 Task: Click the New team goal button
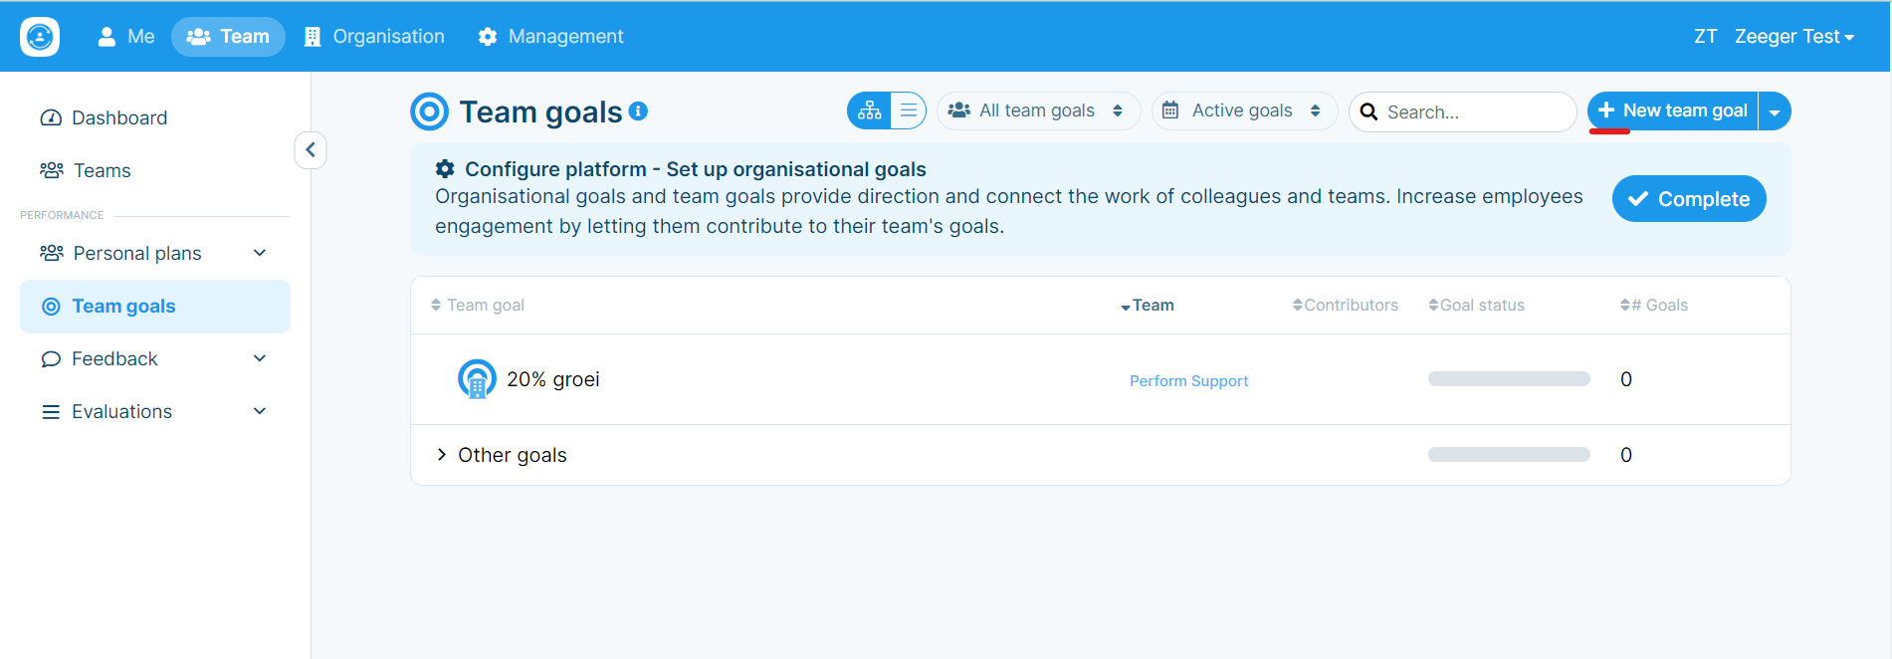pos(1674,110)
